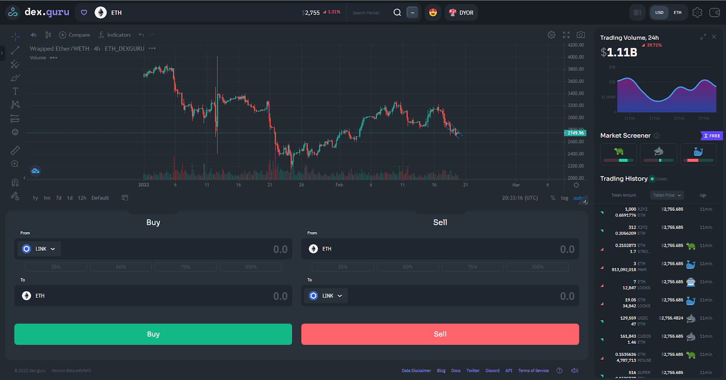Set Buy amount to 50%

click(x=121, y=267)
